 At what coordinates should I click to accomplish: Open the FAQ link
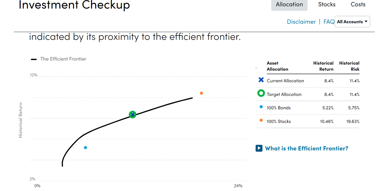coord(329,22)
